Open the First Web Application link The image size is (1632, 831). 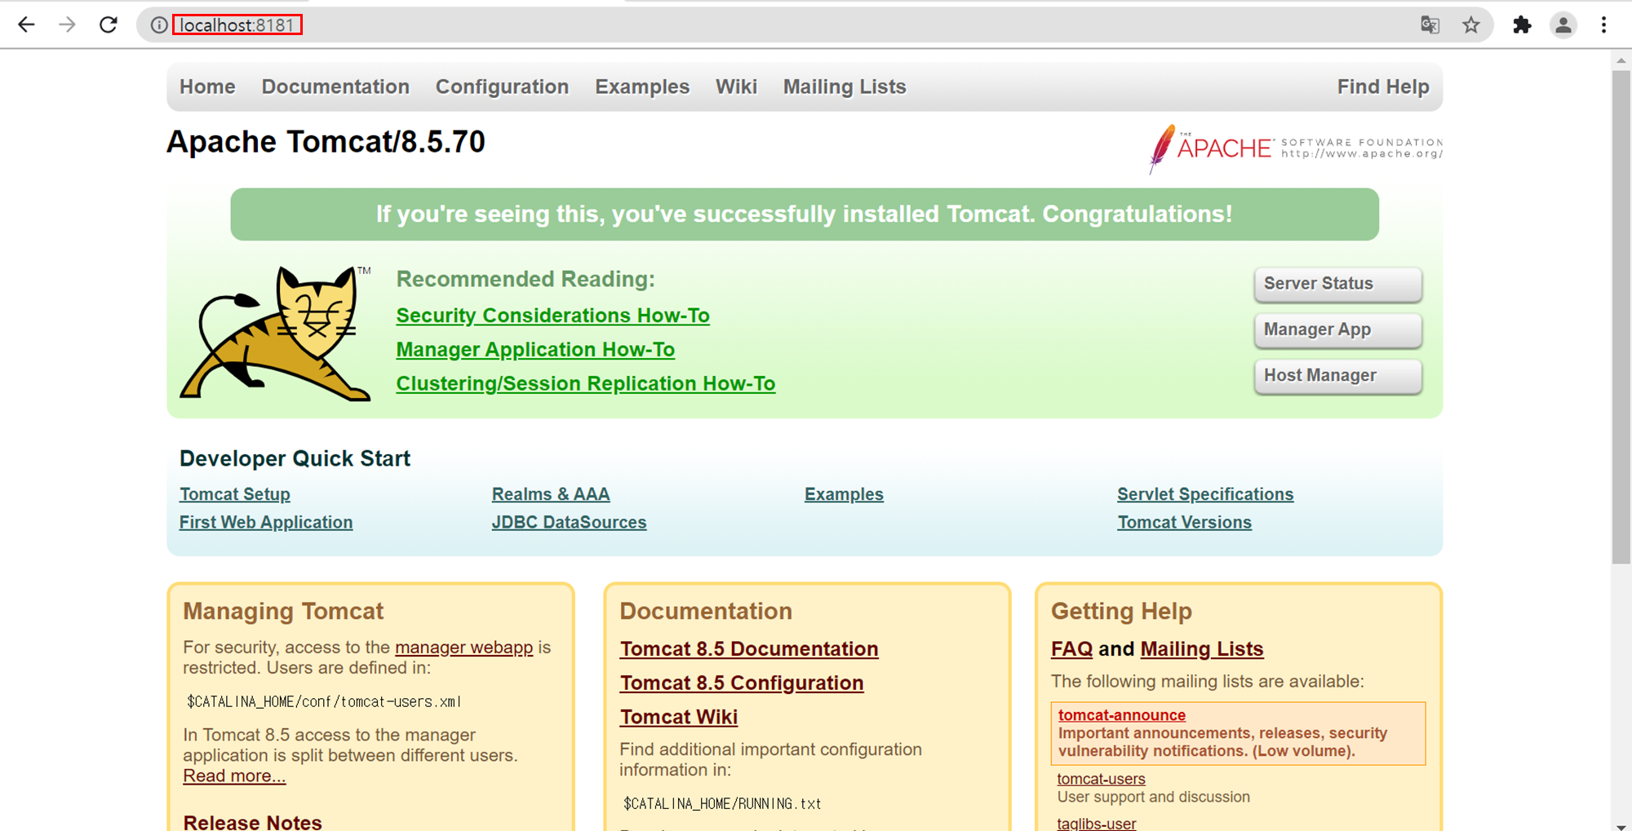(x=266, y=522)
